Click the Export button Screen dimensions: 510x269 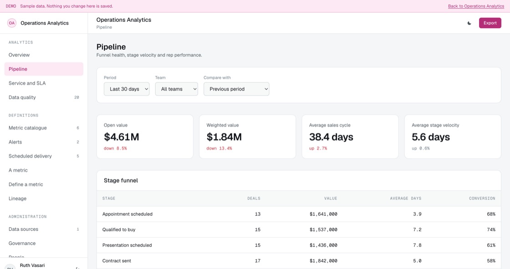tap(490, 23)
